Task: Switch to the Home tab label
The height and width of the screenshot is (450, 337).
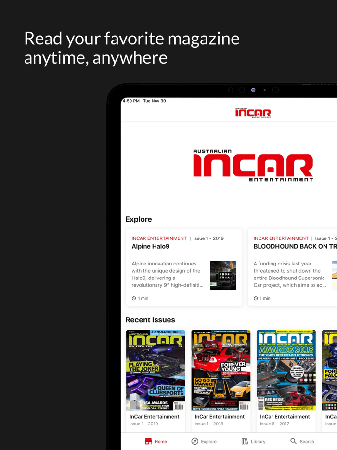Action: (161, 442)
